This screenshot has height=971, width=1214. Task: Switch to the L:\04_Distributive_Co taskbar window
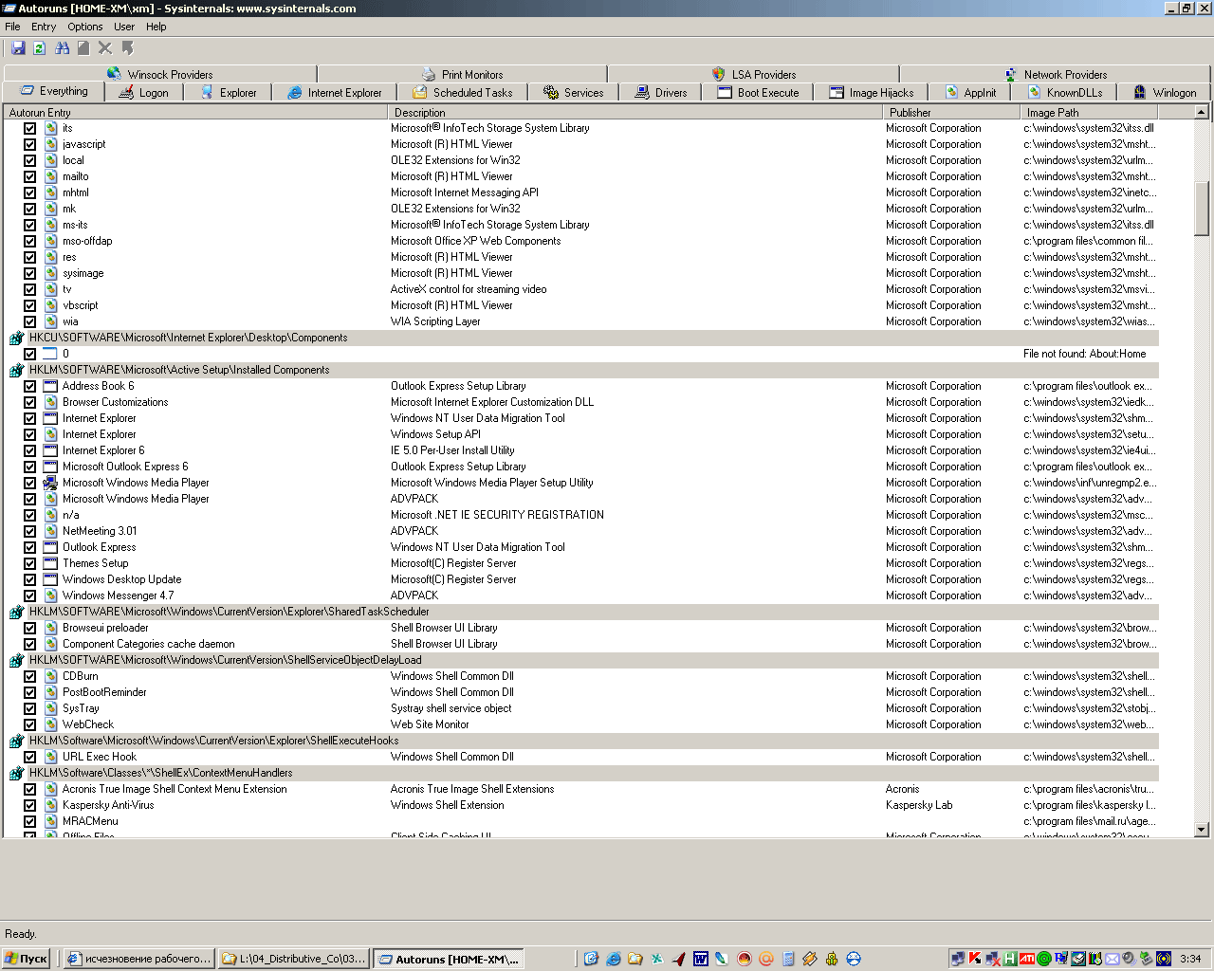(293, 959)
